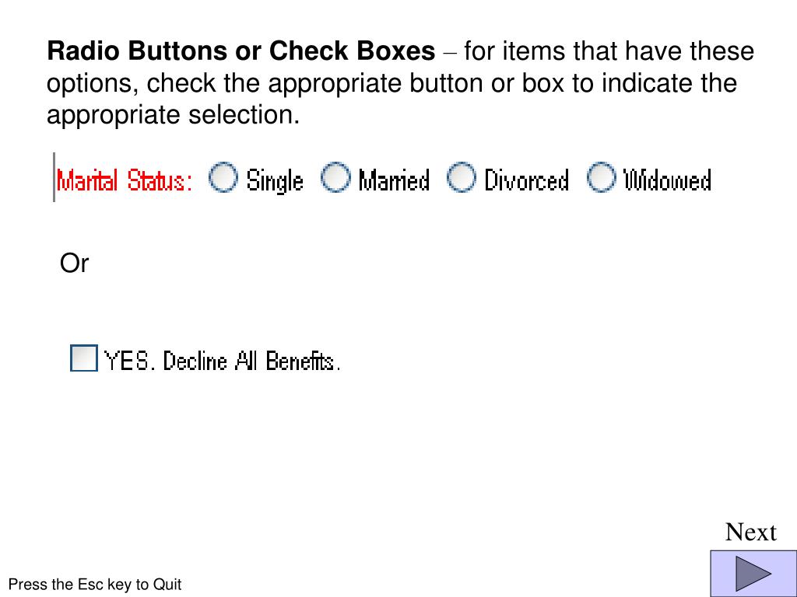Click the red Marital Status label
The image size is (797, 597).
tap(125, 180)
